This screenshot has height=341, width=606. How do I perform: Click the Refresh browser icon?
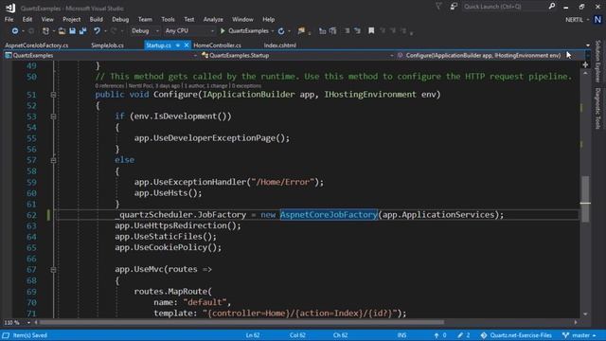(281, 31)
